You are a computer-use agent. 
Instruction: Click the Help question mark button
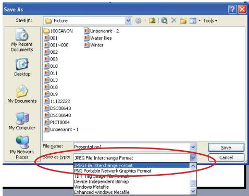[232, 9]
